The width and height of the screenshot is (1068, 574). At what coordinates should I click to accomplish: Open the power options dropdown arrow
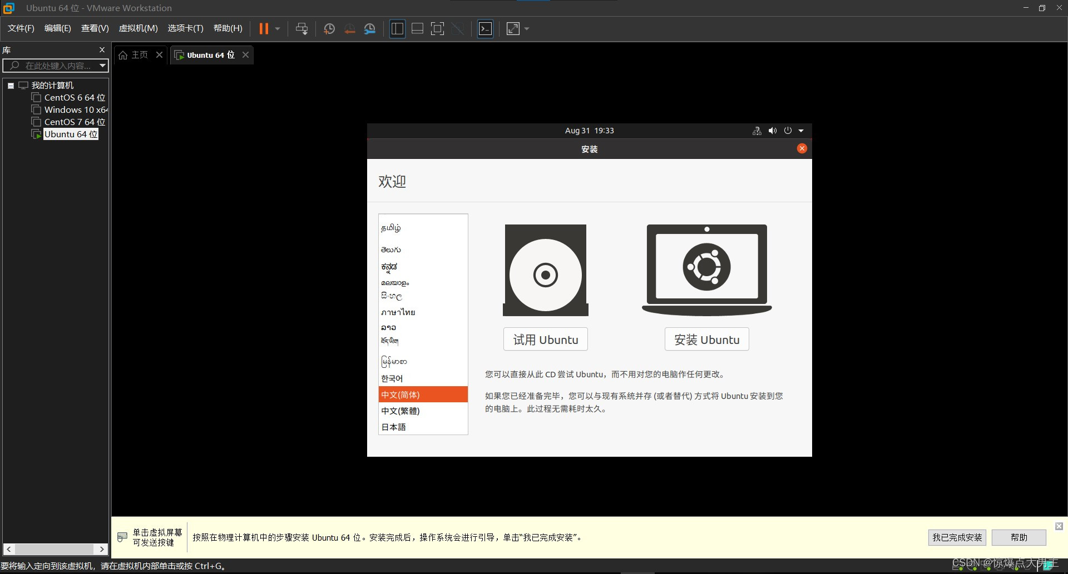(x=277, y=28)
